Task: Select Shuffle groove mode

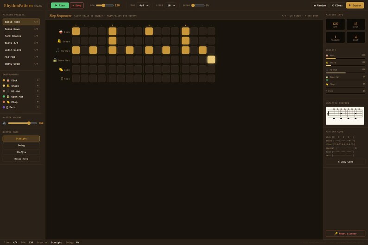Action: click(21, 152)
